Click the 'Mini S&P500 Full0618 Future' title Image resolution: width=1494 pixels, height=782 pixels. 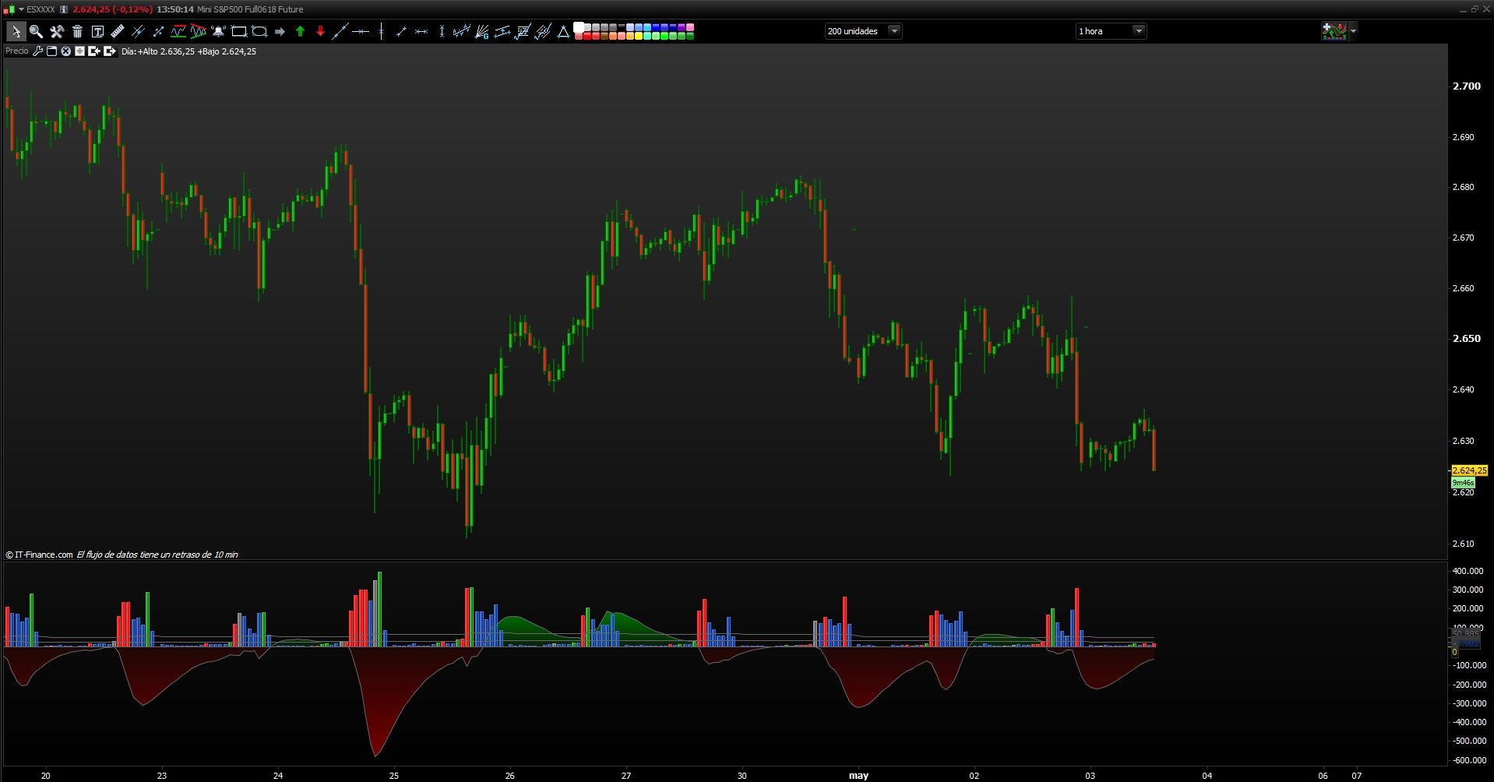pyautogui.click(x=250, y=9)
